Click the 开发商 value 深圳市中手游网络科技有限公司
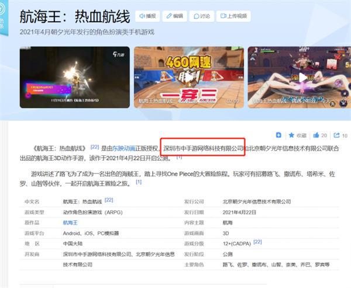Image resolution: width=351 pixels, height=288 pixels. pos(119,259)
